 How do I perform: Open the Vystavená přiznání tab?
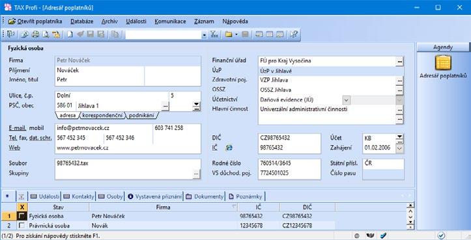tap(154, 196)
